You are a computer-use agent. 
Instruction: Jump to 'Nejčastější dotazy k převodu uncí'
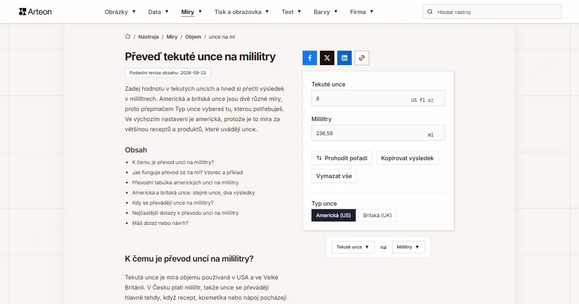[185, 213]
